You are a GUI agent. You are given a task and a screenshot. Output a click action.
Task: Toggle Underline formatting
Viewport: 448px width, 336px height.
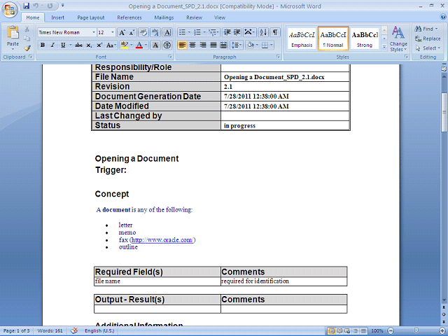[63, 45]
